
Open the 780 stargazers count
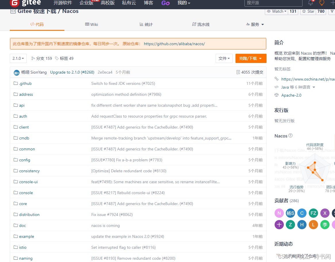tap(321, 11)
